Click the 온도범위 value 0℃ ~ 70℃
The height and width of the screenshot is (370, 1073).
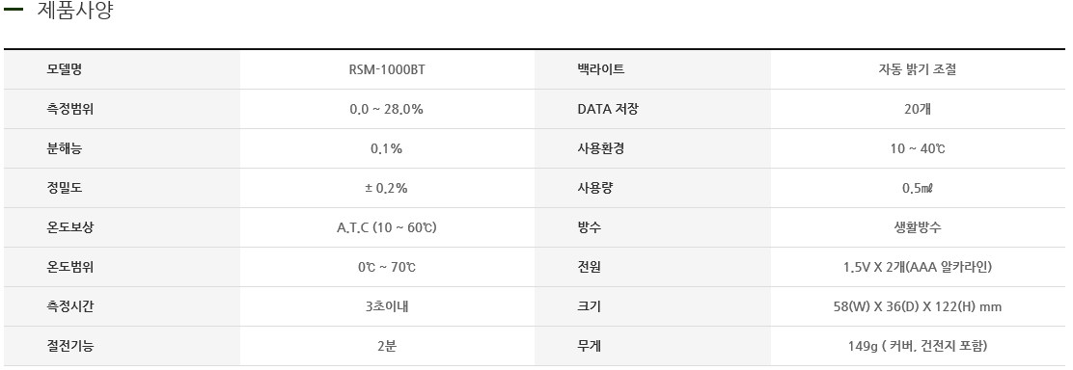(387, 268)
